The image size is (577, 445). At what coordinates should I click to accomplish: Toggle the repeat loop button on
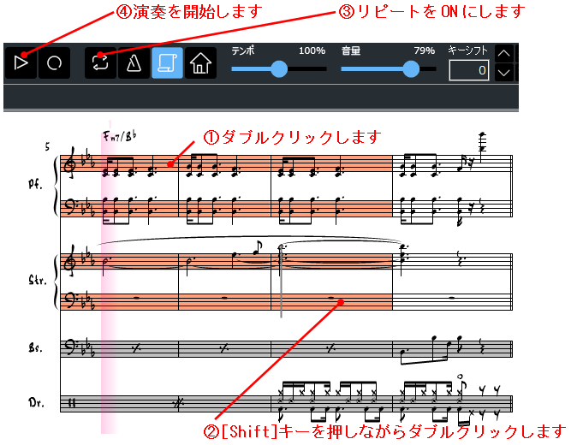[x=100, y=62]
